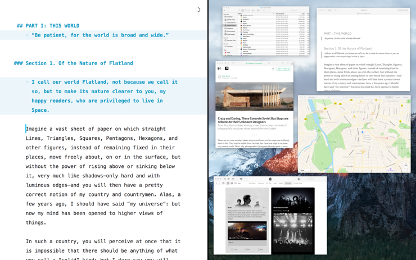Click the Medium search magnifier icon
416x260 pixels.
coord(273,69)
